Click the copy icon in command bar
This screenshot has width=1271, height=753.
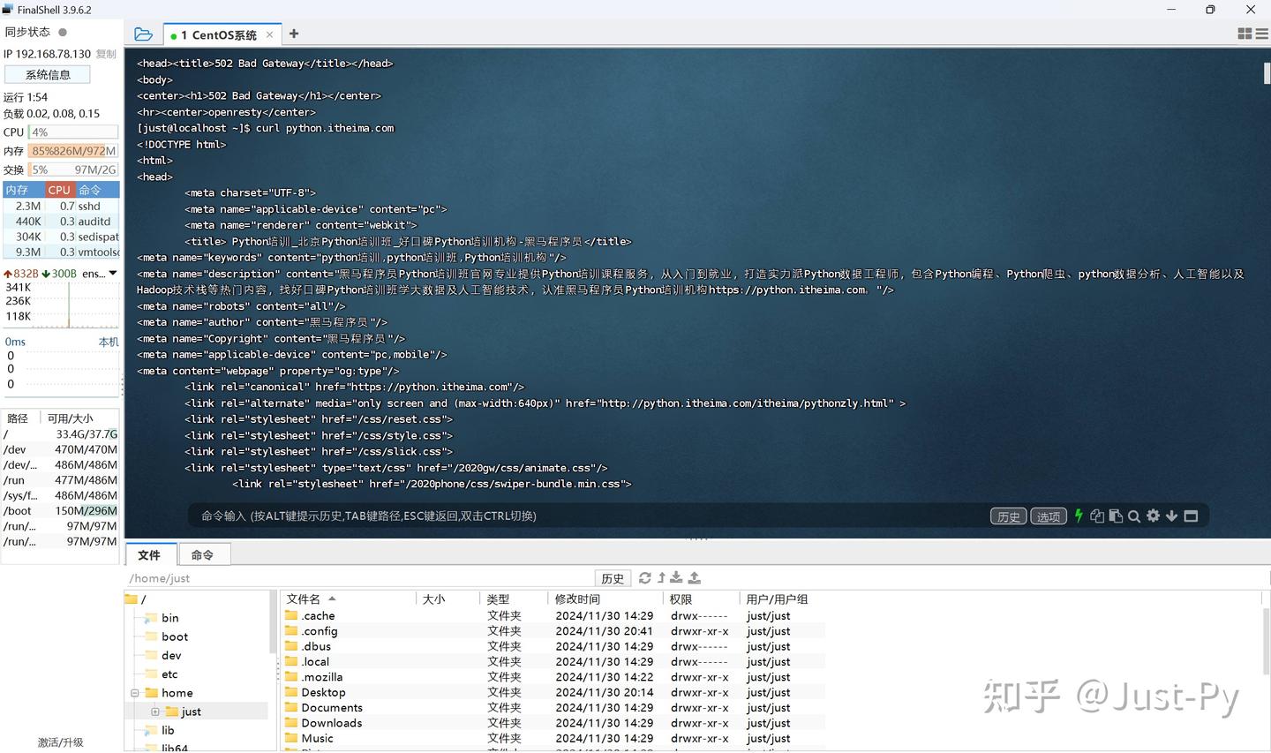click(1097, 516)
